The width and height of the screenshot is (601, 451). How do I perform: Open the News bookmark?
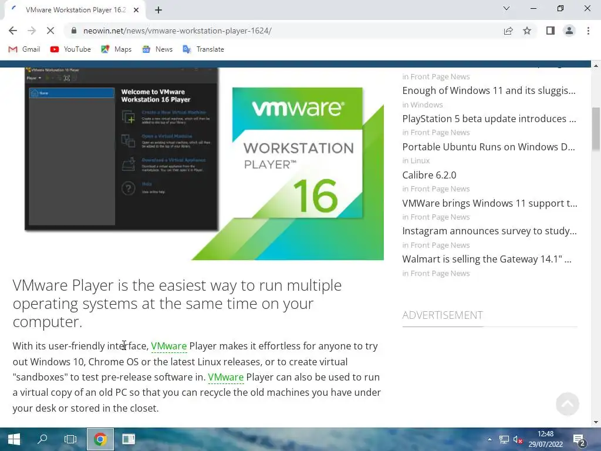(157, 49)
